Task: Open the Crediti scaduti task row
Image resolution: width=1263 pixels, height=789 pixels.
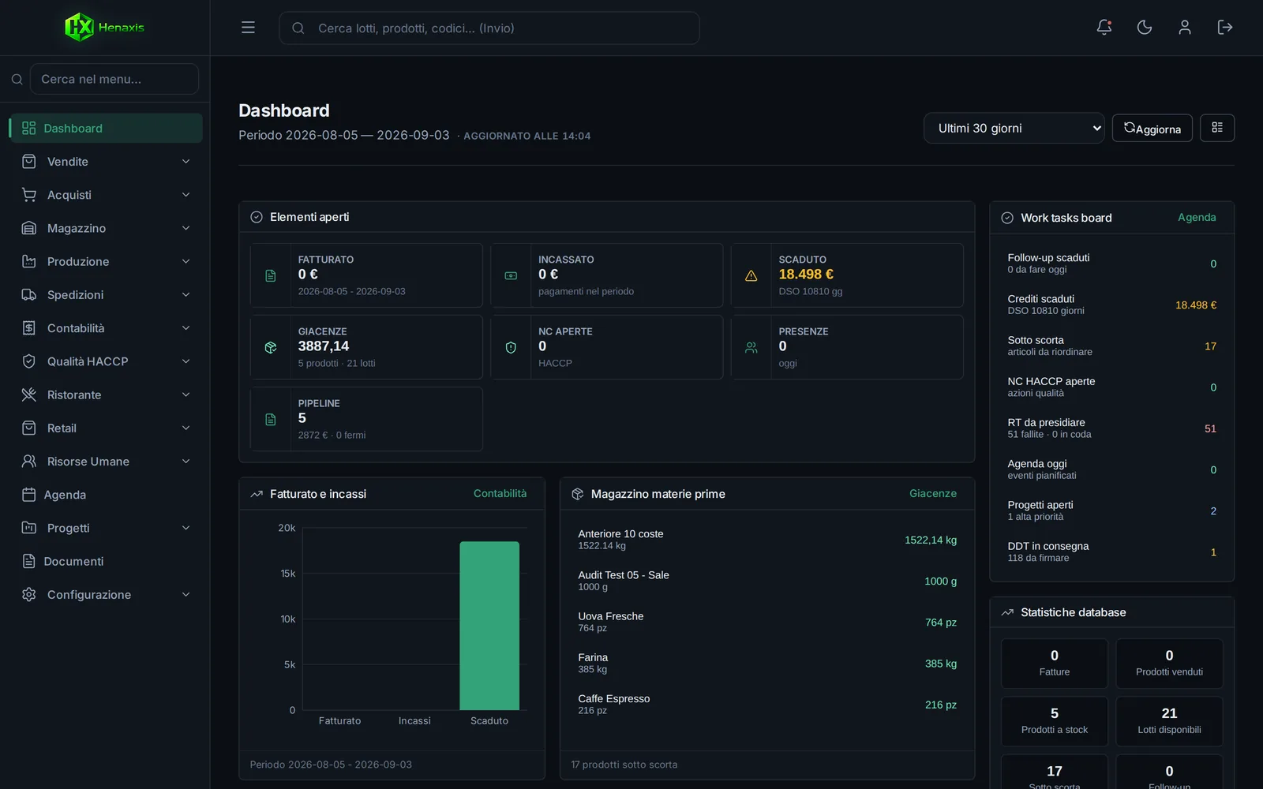Action: tap(1111, 305)
